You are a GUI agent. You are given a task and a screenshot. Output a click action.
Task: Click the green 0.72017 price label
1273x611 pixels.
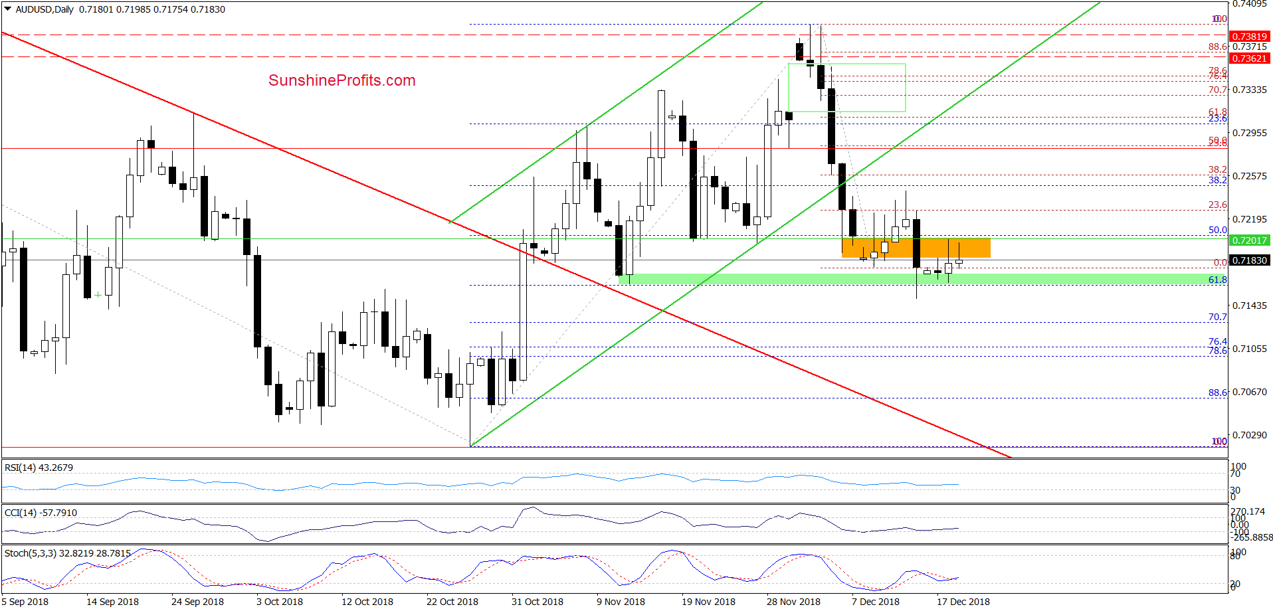tap(1249, 240)
